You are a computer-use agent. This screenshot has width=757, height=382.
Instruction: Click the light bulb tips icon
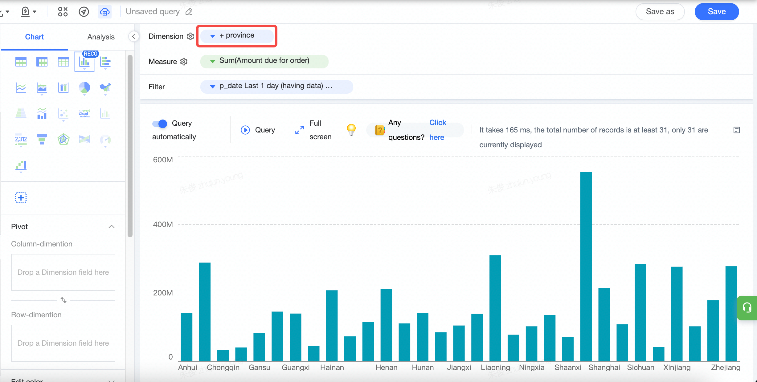click(x=351, y=130)
